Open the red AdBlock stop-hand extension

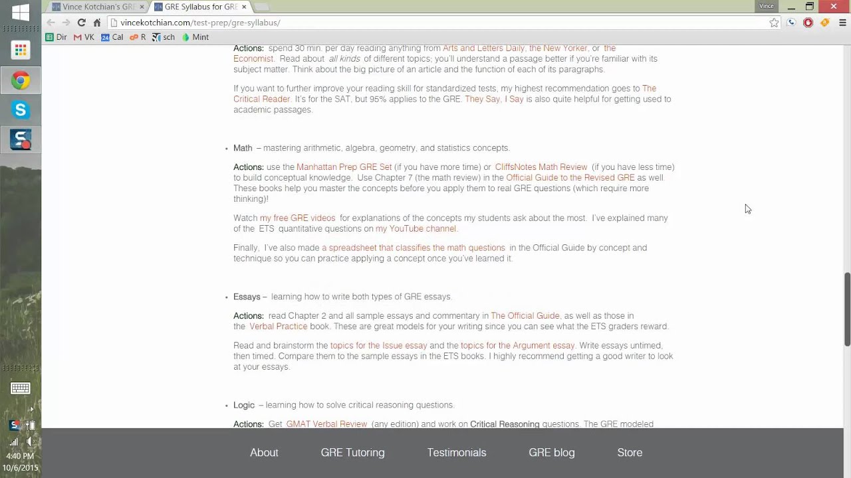coord(808,23)
